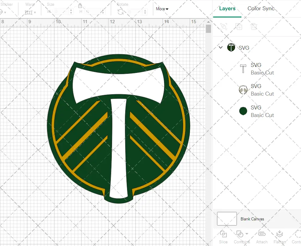Screen dimensions: 301x246
Task: Select the axe shape SVG layer
Action: tap(257, 69)
